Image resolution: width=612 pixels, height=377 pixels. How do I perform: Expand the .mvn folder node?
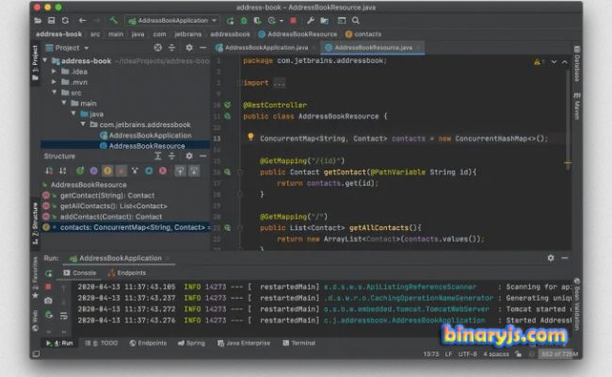(55, 82)
